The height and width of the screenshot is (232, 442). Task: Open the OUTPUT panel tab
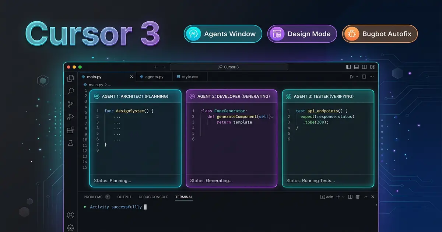pyautogui.click(x=124, y=197)
